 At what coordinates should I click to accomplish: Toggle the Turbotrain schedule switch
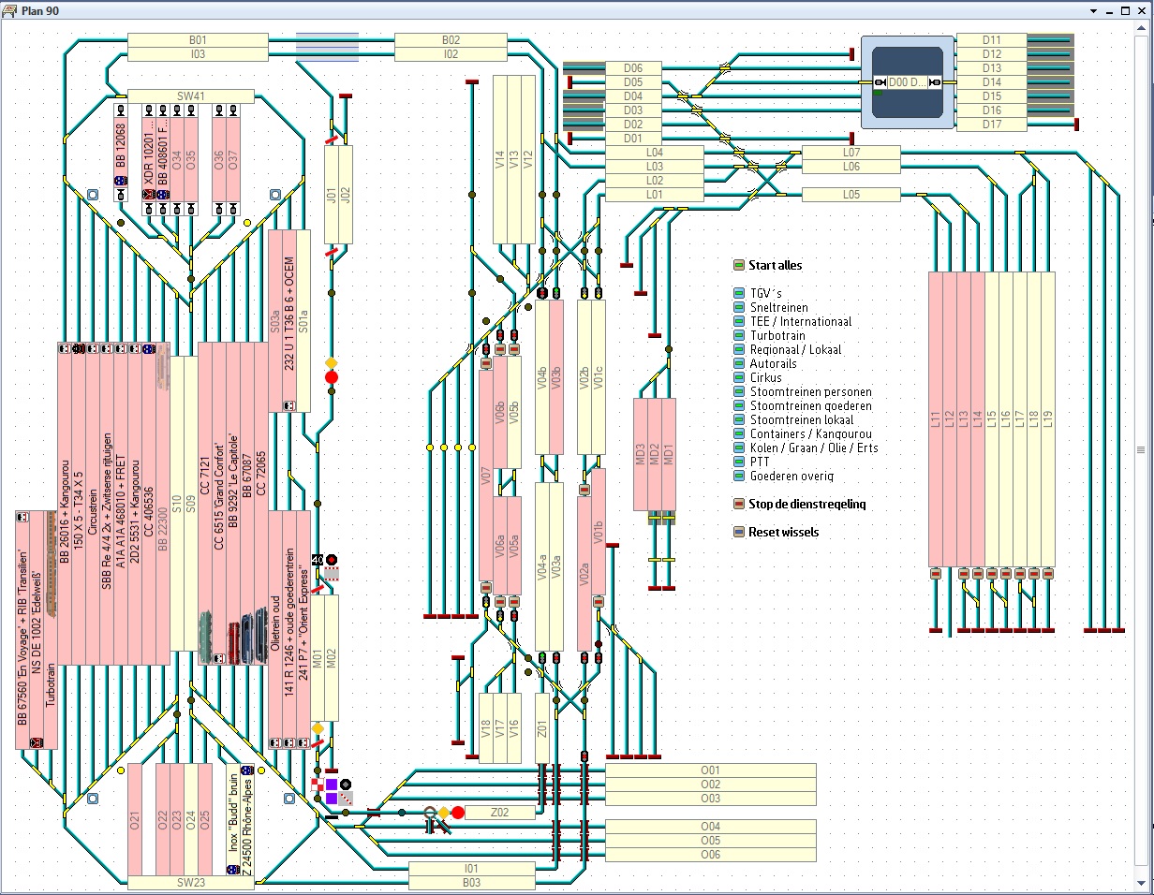[x=738, y=335]
